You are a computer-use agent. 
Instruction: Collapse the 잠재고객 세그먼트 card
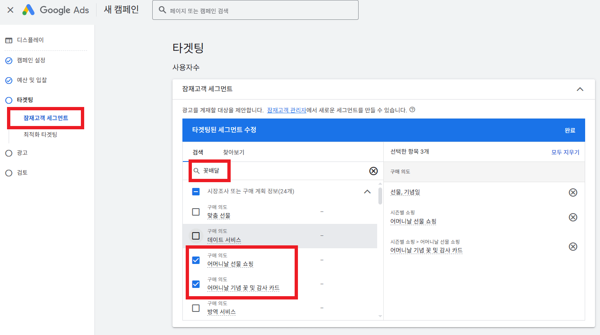580,89
